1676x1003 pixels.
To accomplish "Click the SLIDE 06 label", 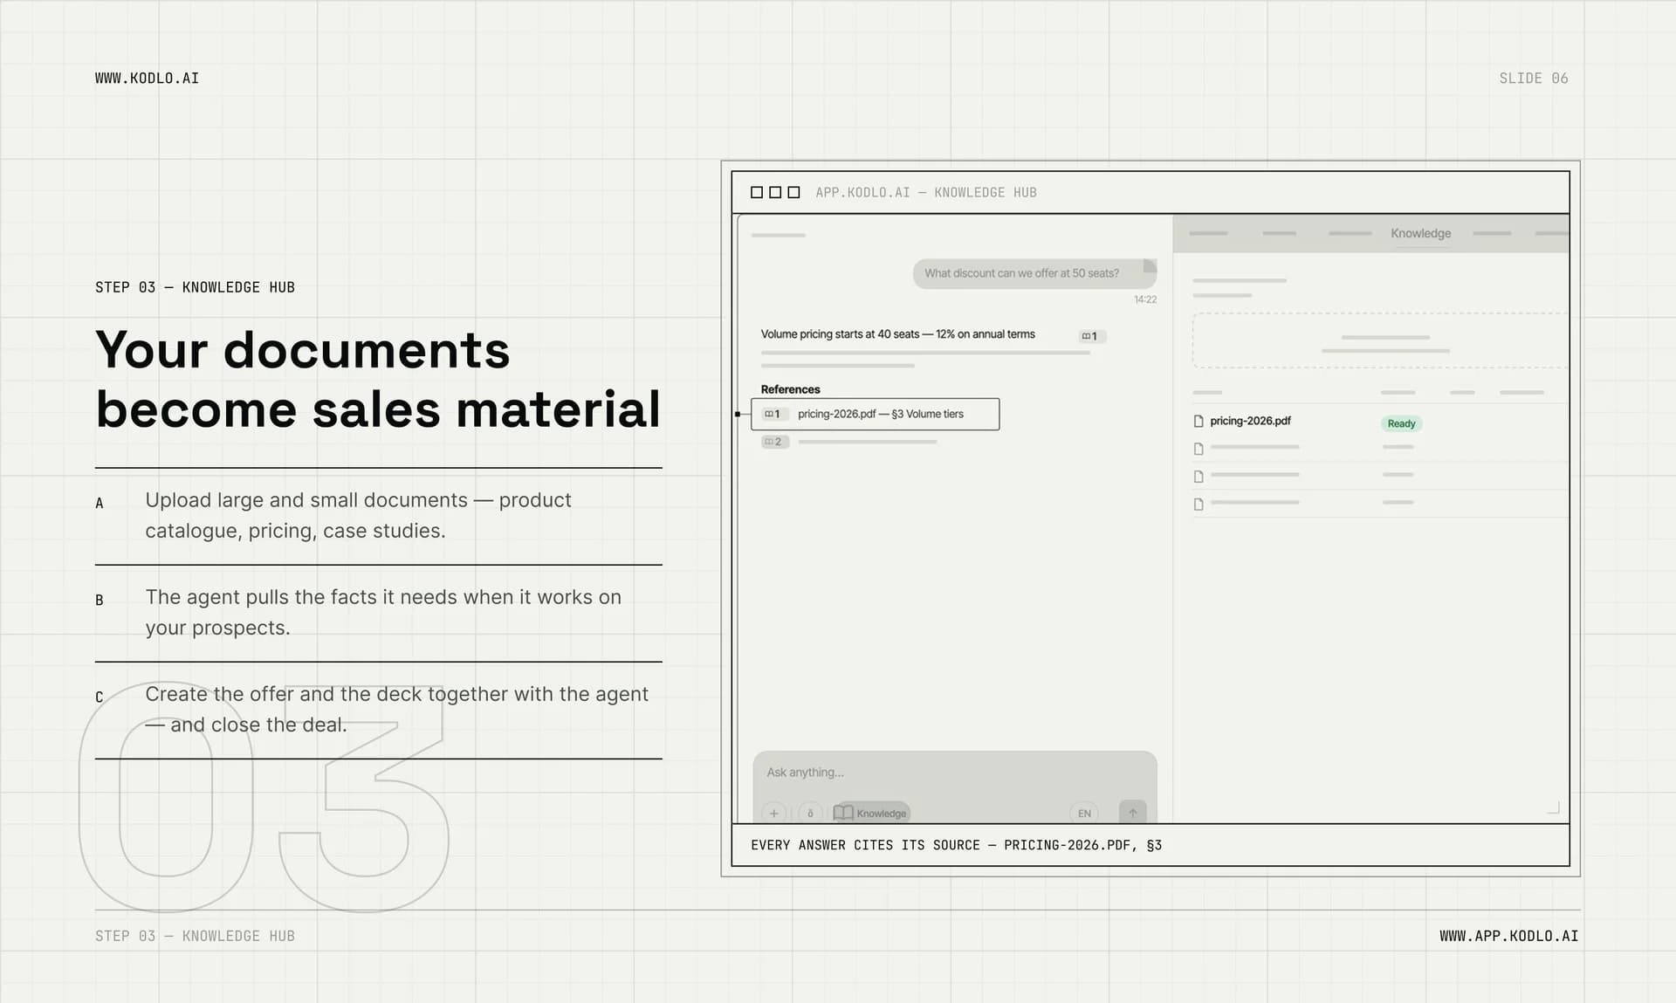I will pos(1534,79).
